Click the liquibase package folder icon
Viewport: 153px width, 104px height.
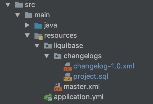pyautogui.click(x=48, y=46)
